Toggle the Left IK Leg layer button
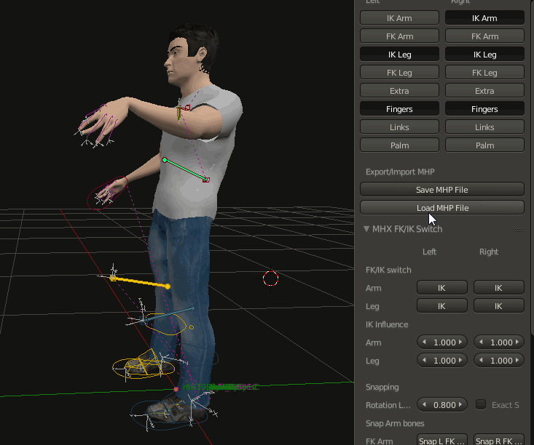Image resolution: width=534 pixels, height=445 pixels. point(399,54)
